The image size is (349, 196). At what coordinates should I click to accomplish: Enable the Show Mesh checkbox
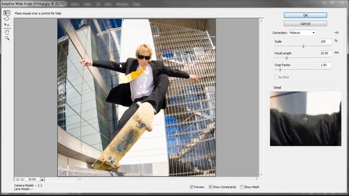pyautogui.click(x=242, y=187)
